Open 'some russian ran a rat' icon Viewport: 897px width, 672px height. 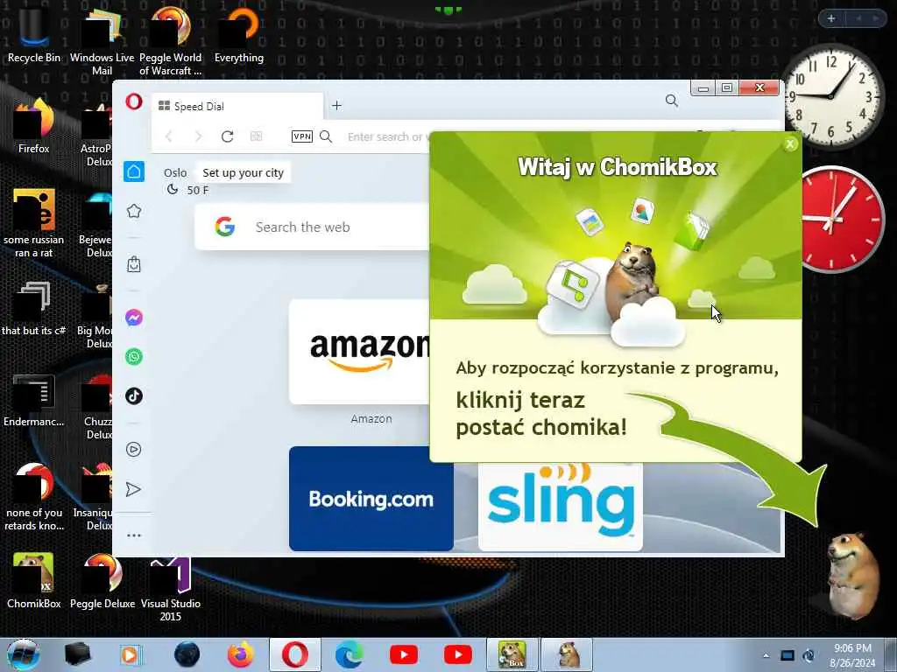(x=34, y=223)
